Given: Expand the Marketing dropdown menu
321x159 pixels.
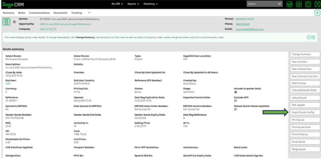Looking at the screenshot, I should click(x=150, y=4).
